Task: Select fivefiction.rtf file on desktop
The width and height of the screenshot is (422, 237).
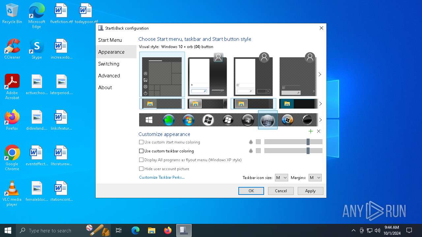Action: (x=61, y=14)
